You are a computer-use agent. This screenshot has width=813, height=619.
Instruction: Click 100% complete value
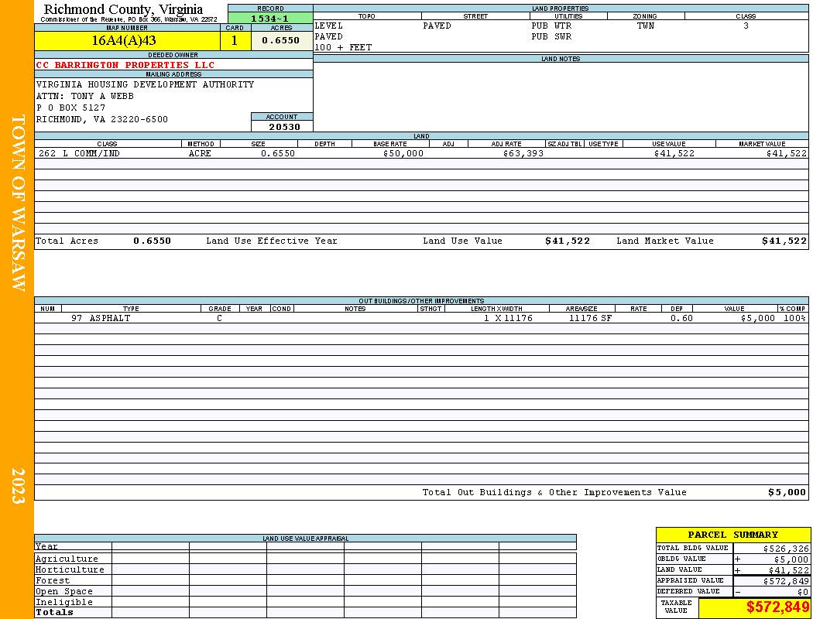795,318
